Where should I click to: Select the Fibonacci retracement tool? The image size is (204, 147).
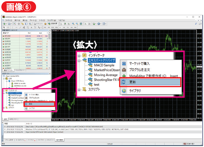coord(28,27)
